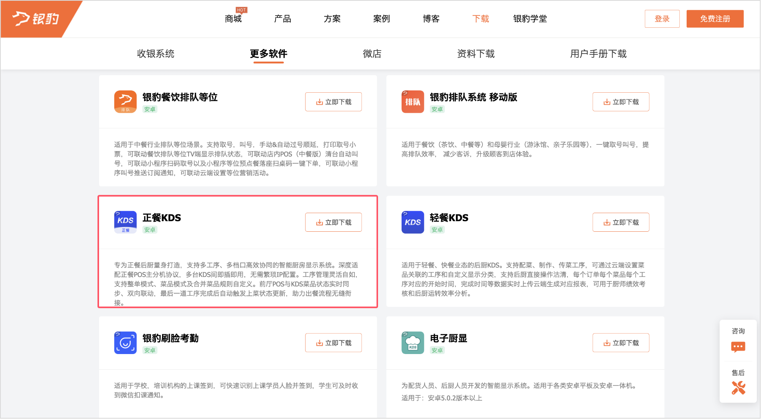This screenshot has height=419, width=761.
Task: Click the 售后 label in floating sidebar
Action: (738, 373)
